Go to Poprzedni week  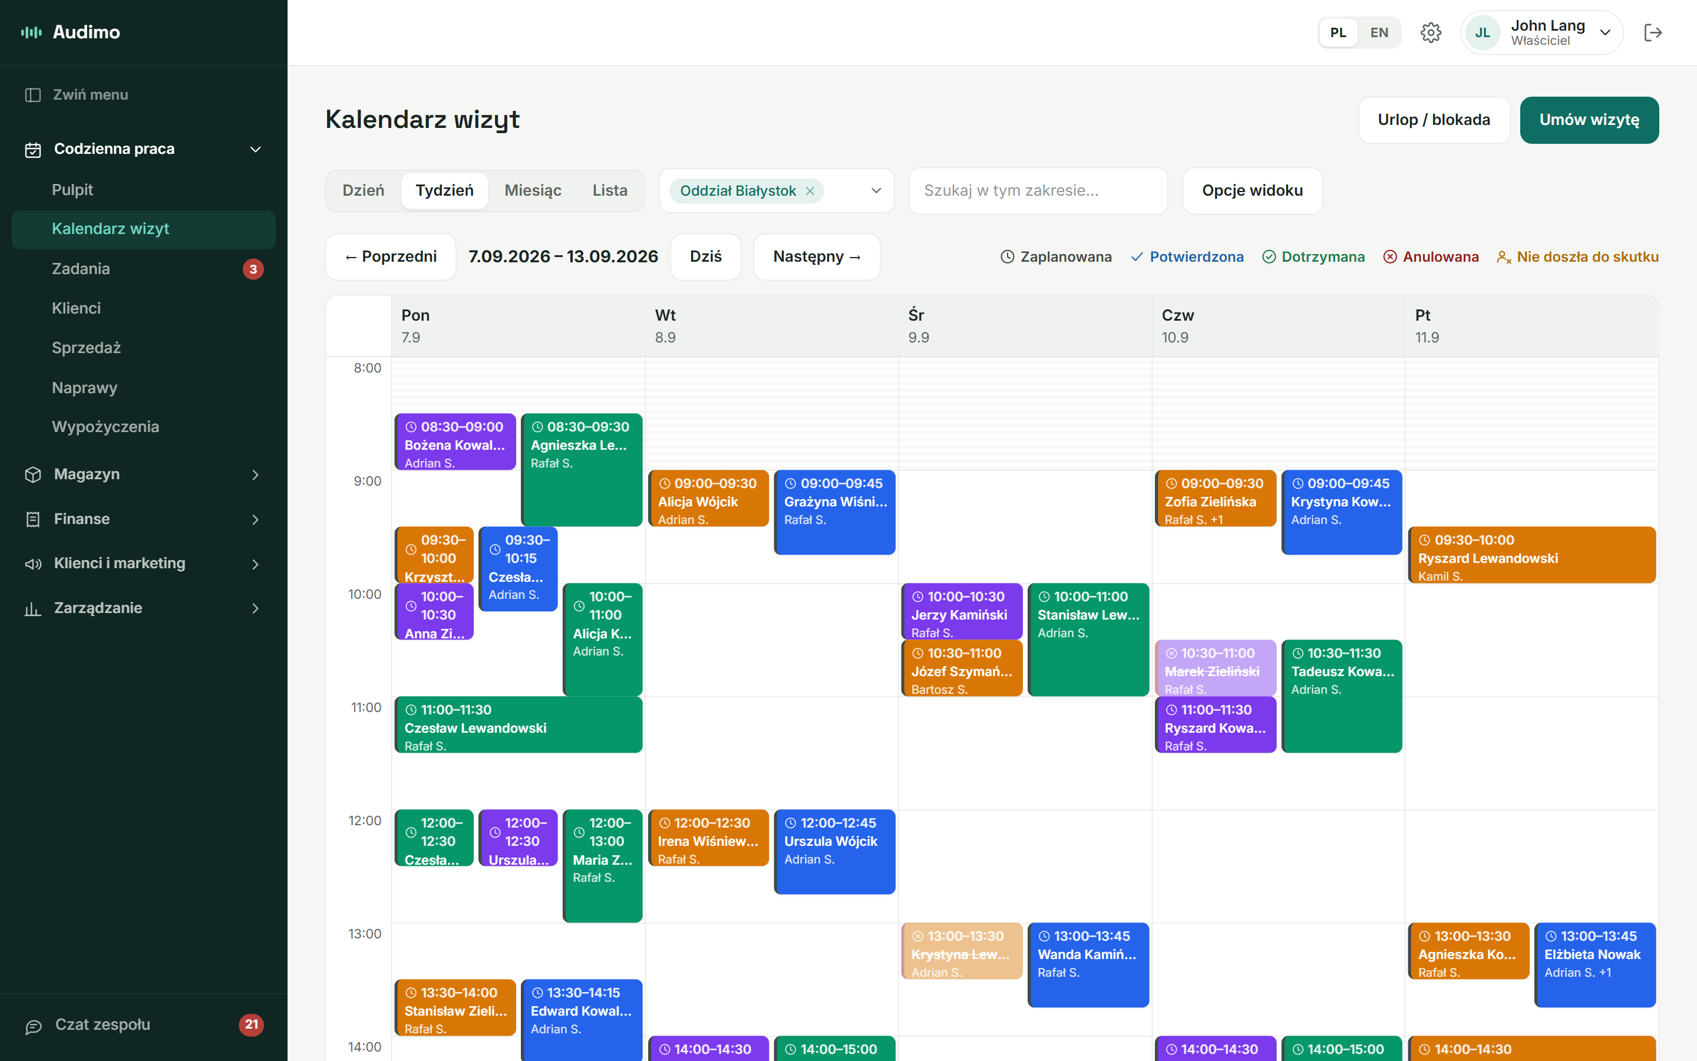click(x=391, y=257)
